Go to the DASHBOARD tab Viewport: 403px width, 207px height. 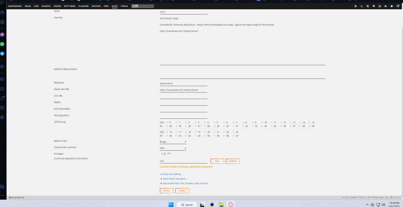(15, 6)
